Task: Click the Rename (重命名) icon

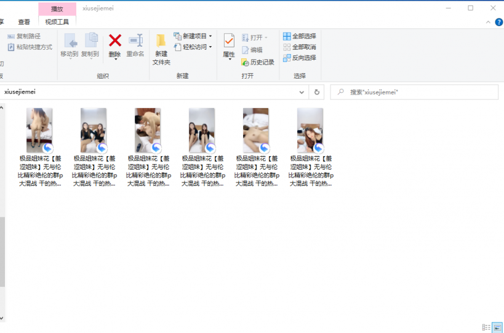Action: tap(135, 41)
